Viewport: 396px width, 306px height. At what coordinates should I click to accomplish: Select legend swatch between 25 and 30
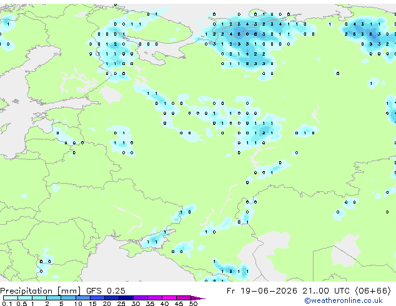coord(126,298)
